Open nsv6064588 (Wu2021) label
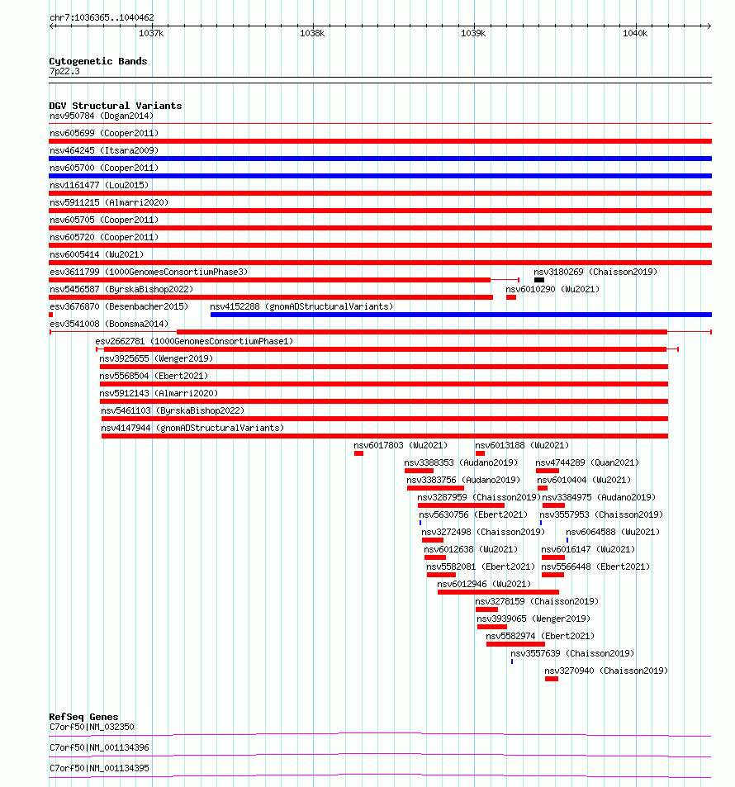The height and width of the screenshot is (787, 735). pyautogui.click(x=613, y=532)
